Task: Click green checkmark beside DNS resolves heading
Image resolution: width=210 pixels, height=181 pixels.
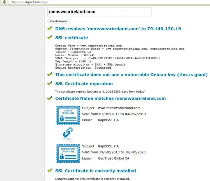Action: click(x=50, y=28)
